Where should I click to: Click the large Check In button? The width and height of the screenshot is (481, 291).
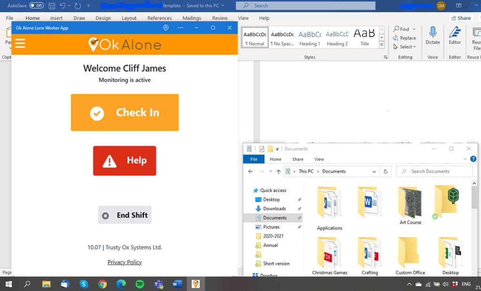click(124, 113)
